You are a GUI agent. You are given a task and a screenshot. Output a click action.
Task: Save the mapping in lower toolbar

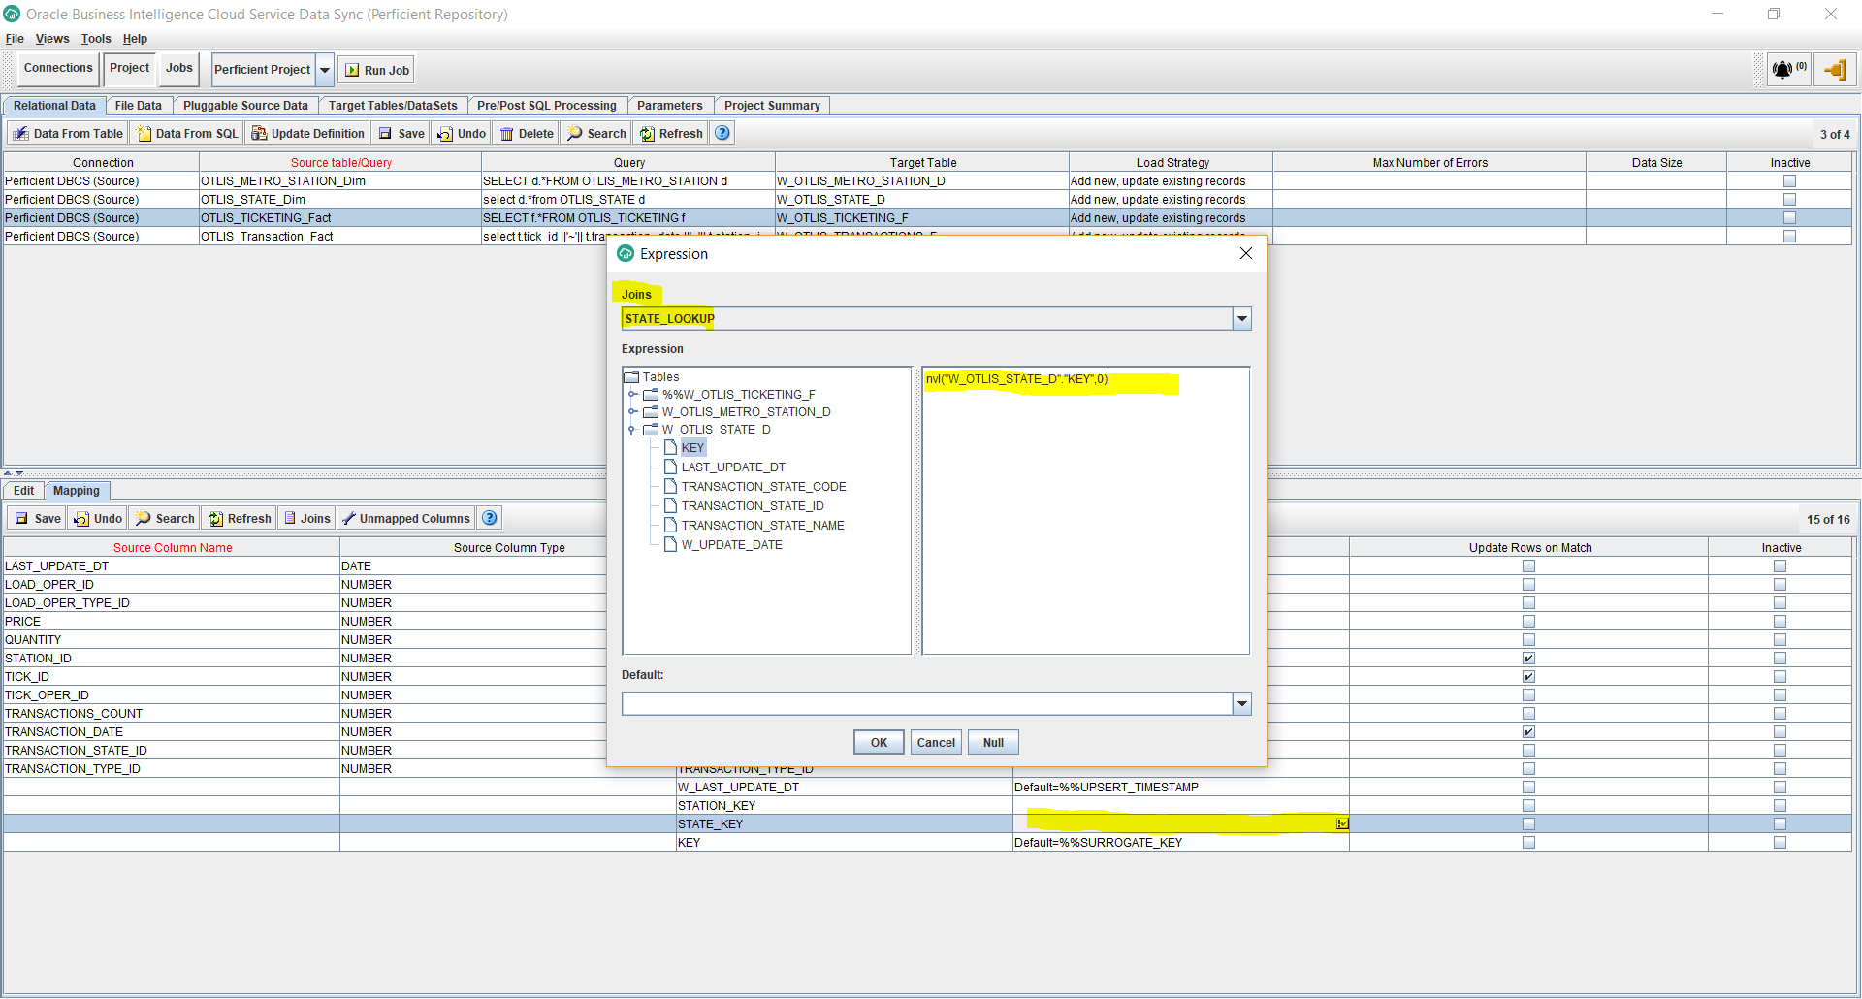[38, 519]
